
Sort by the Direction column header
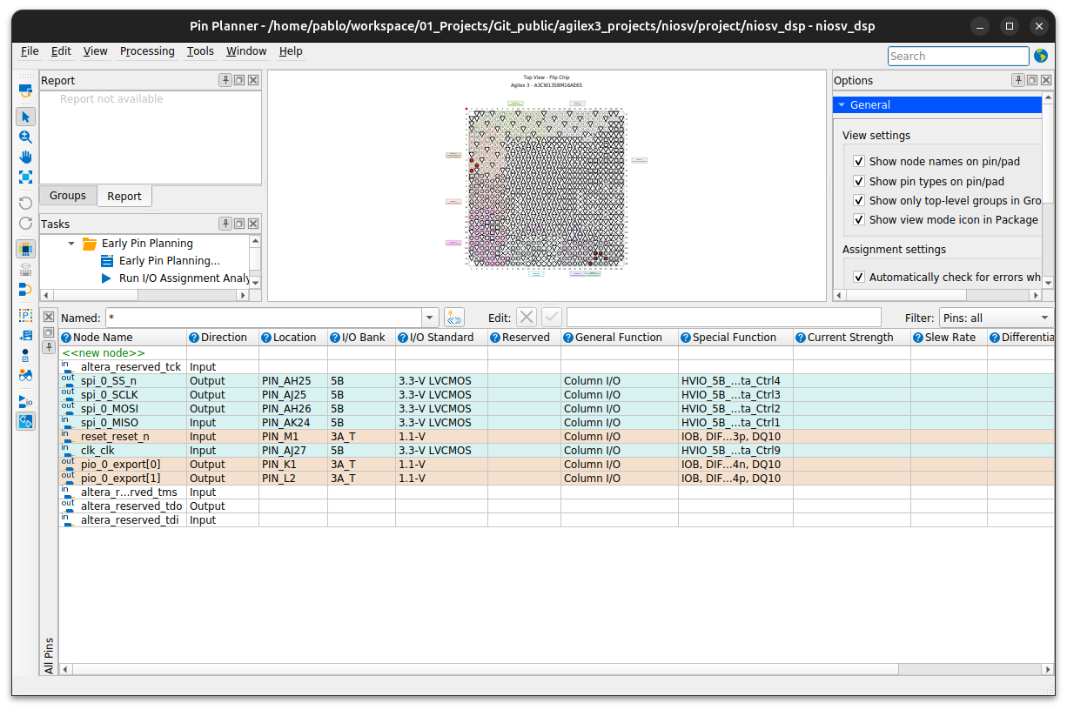point(223,338)
